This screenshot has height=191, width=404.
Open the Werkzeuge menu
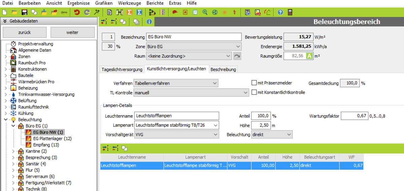(130, 3)
